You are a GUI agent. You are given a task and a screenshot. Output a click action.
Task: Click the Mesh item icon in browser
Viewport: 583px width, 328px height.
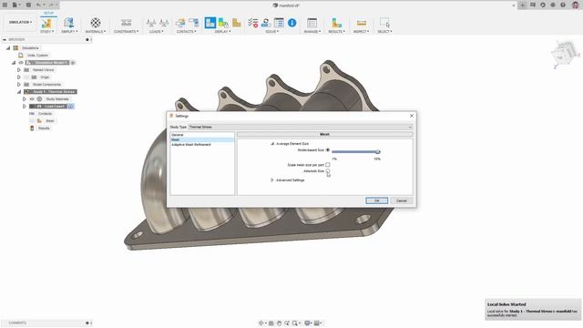coord(39,121)
